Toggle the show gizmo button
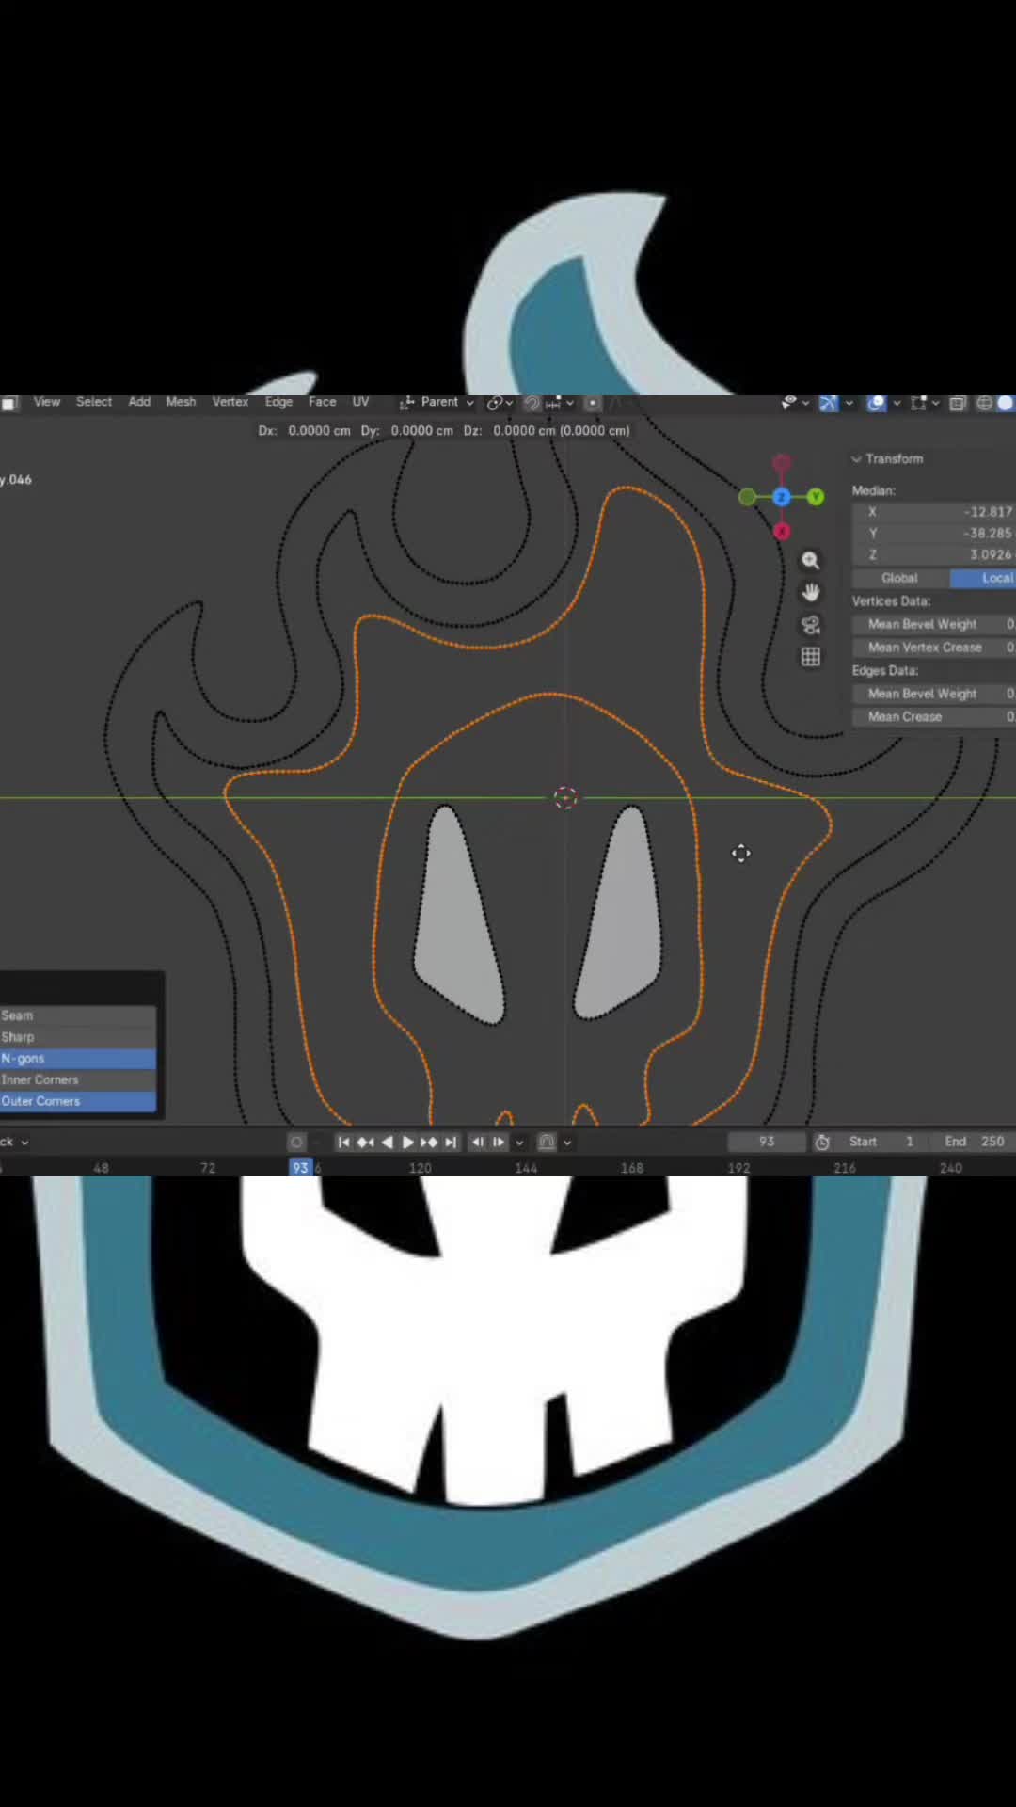1016x1807 pixels. click(x=829, y=403)
